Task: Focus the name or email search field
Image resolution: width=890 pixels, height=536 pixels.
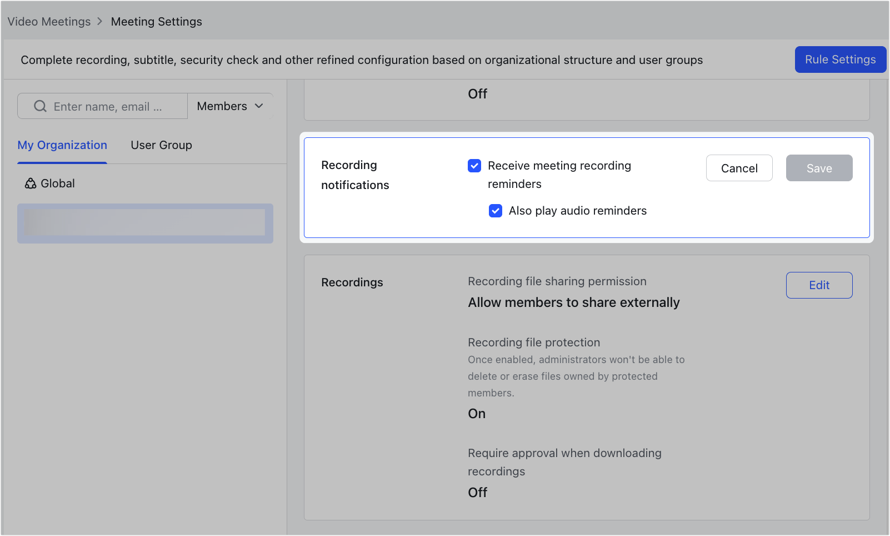Action: (102, 106)
